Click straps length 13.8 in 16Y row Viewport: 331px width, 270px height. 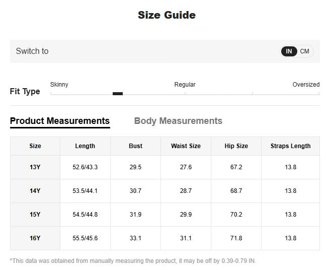(290, 238)
